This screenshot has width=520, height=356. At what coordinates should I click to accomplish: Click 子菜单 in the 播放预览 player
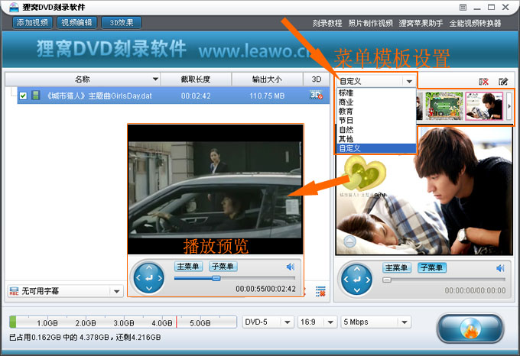click(x=223, y=267)
